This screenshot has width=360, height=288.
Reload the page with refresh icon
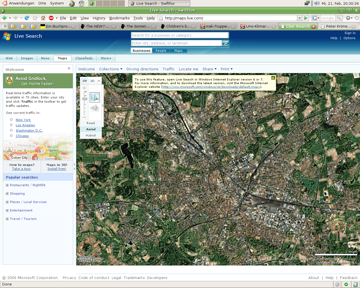coord(27,18)
